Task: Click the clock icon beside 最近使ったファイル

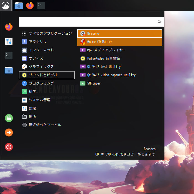Action: [x=24, y=125]
